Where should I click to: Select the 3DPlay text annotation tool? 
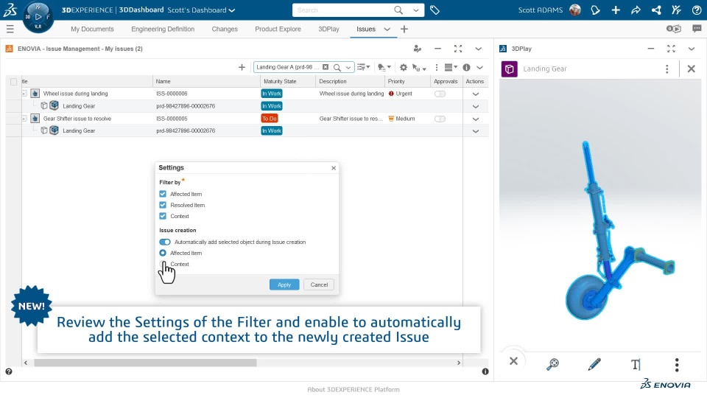(x=636, y=364)
